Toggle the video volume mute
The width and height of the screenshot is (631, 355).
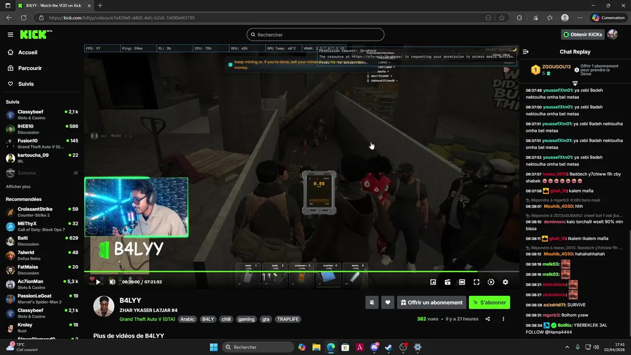(112, 282)
